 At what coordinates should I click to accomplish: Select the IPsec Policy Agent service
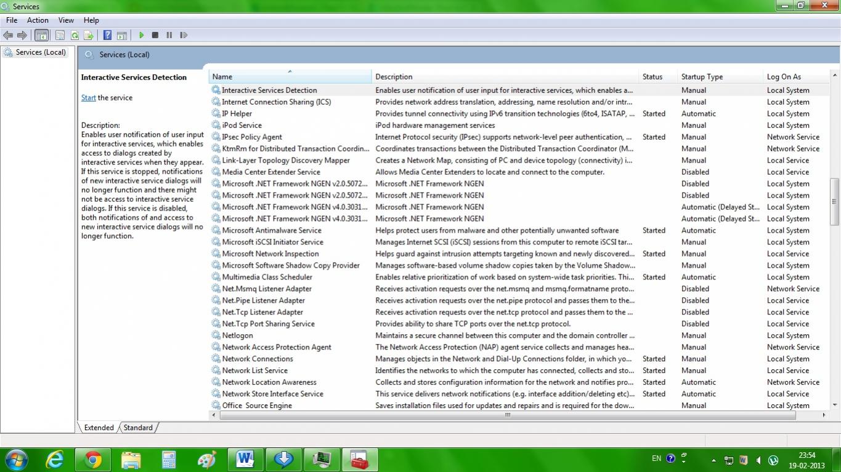click(x=519, y=137)
